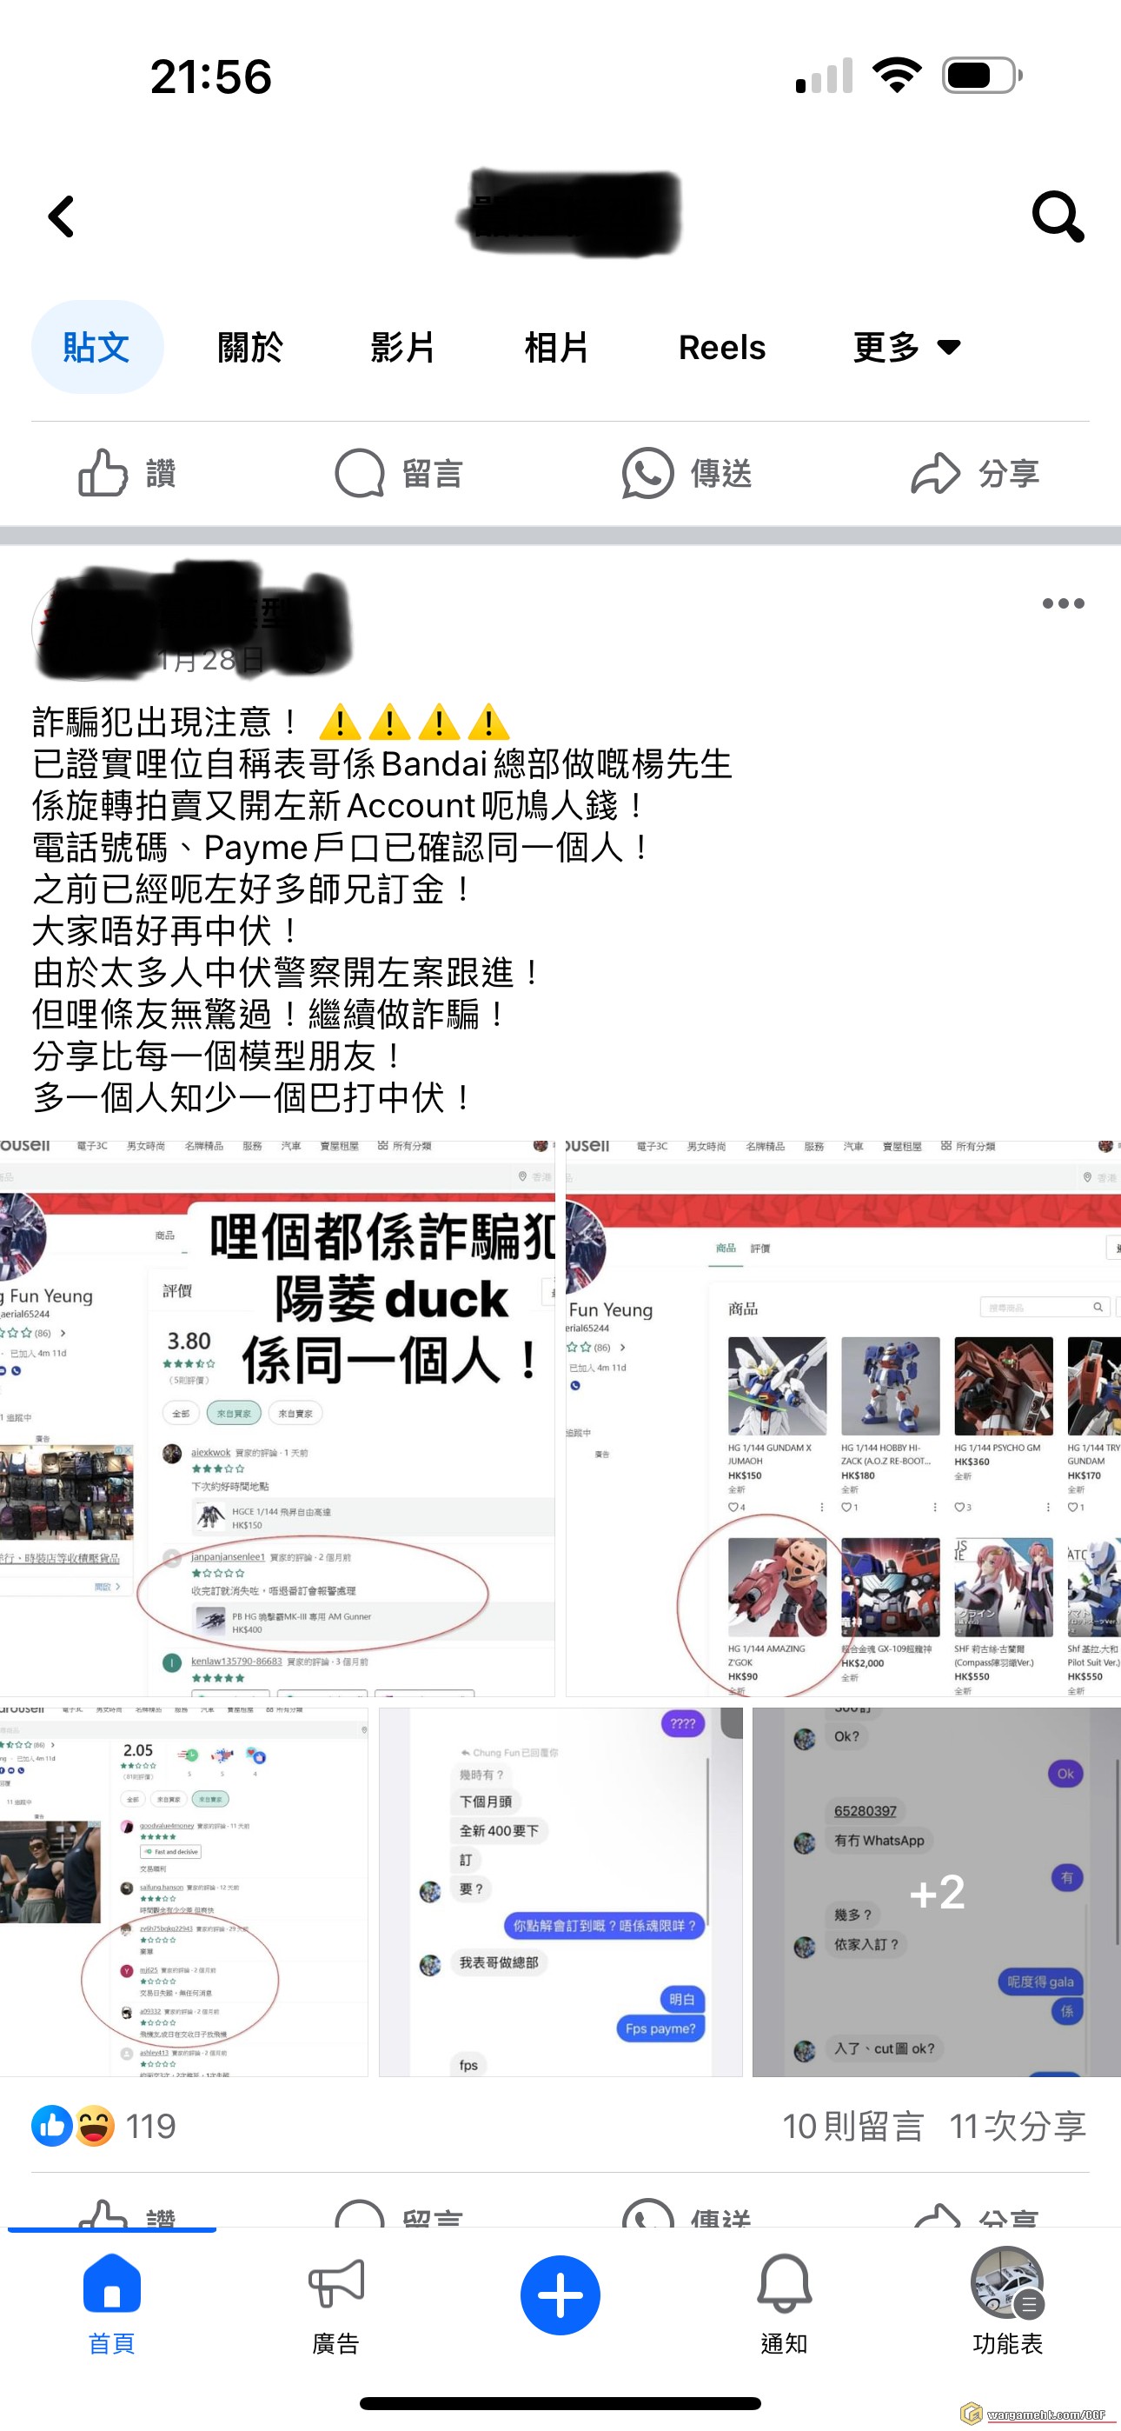Open the Reels tab
Image resolution: width=1121 pixels, height=2431 pixels.
722,347
